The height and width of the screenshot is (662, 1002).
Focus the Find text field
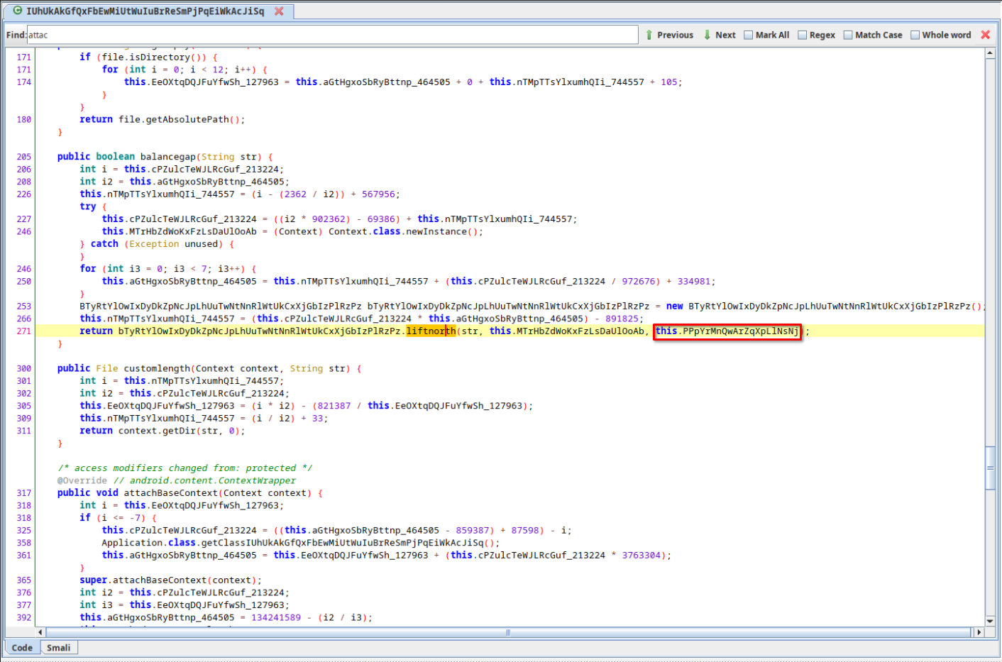[332, 35]
